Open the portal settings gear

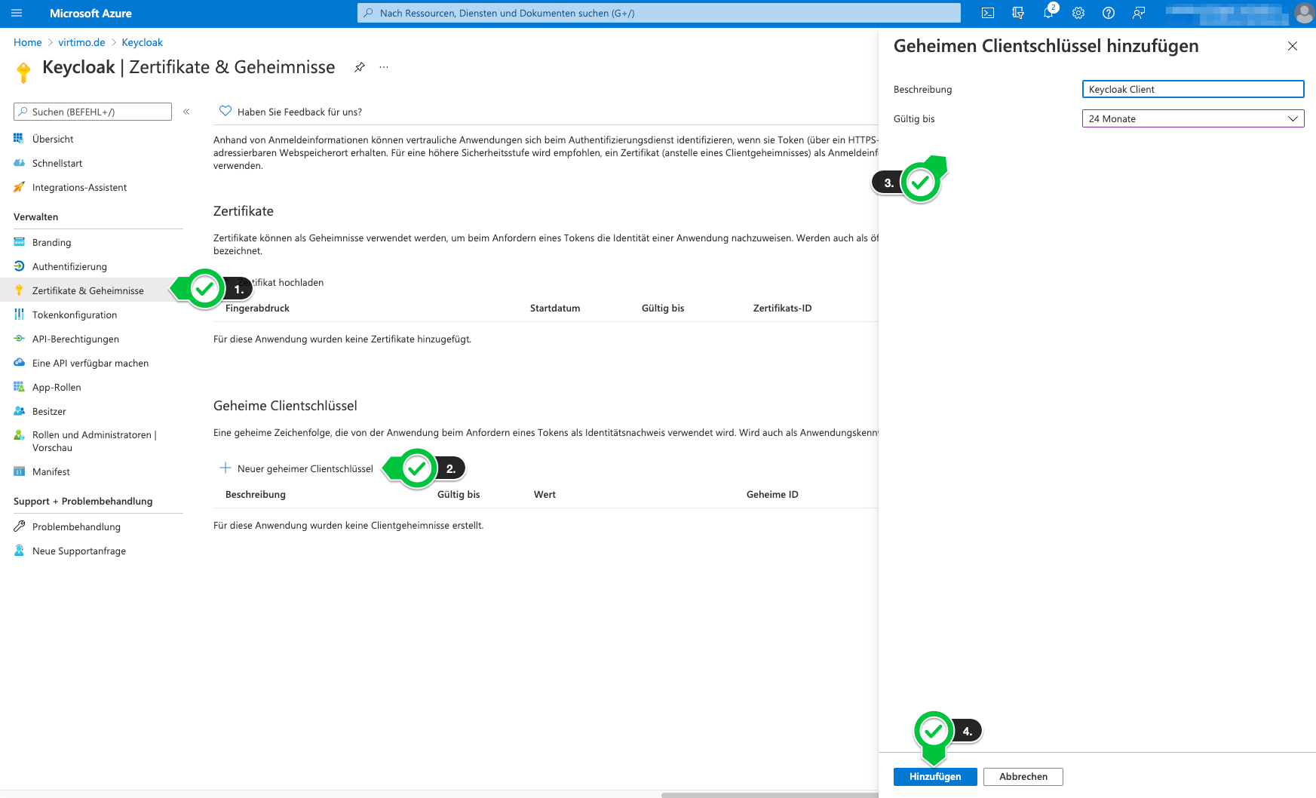[1078, 13]
